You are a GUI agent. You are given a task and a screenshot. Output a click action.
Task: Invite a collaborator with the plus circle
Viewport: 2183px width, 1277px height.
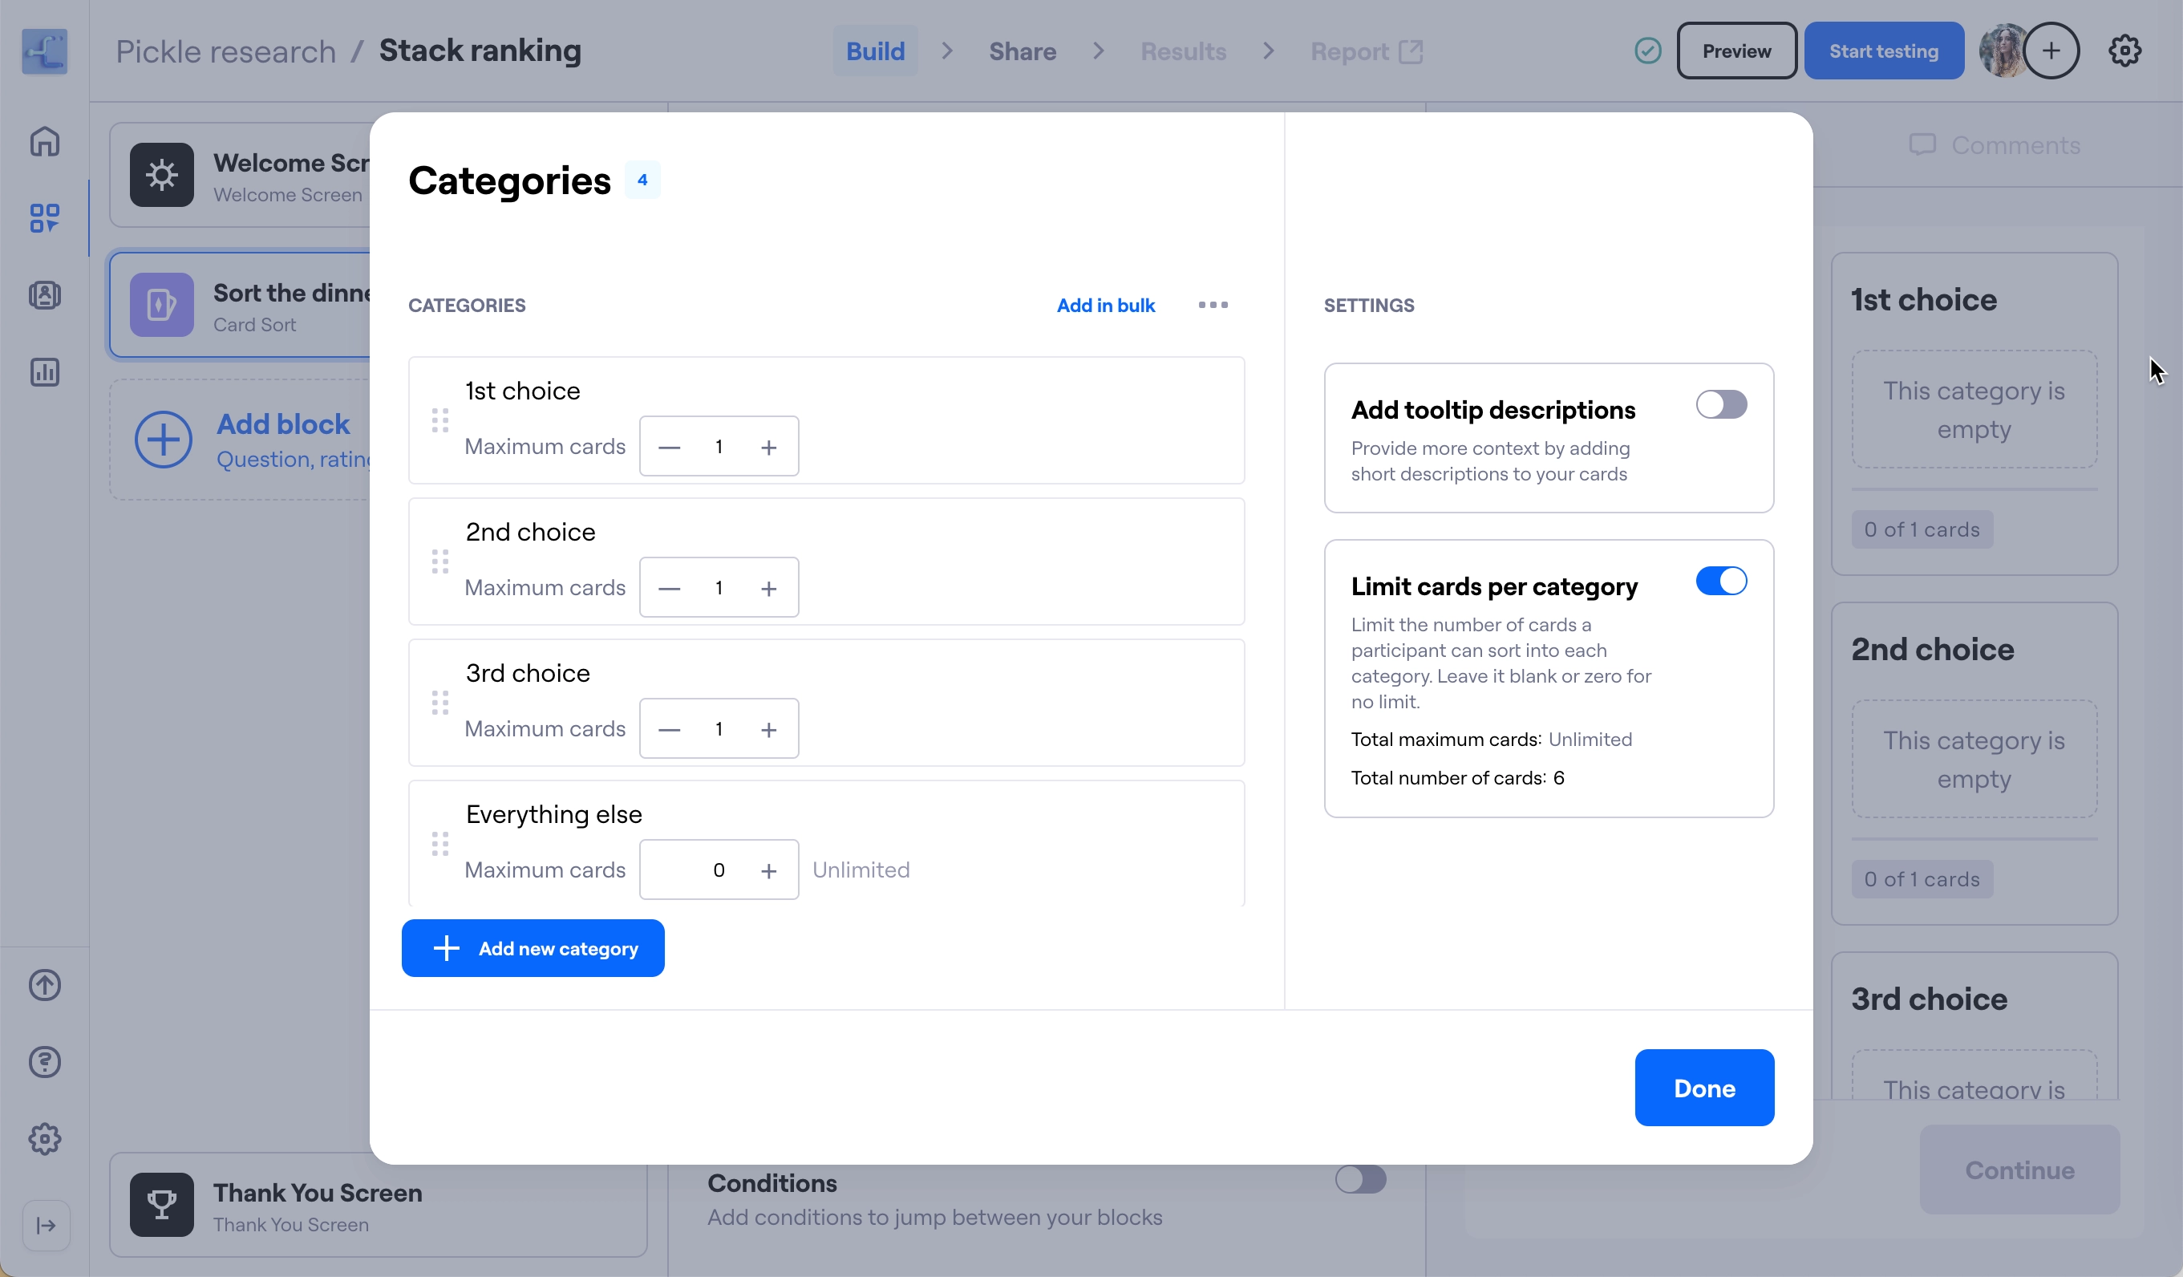[2051, 51]
